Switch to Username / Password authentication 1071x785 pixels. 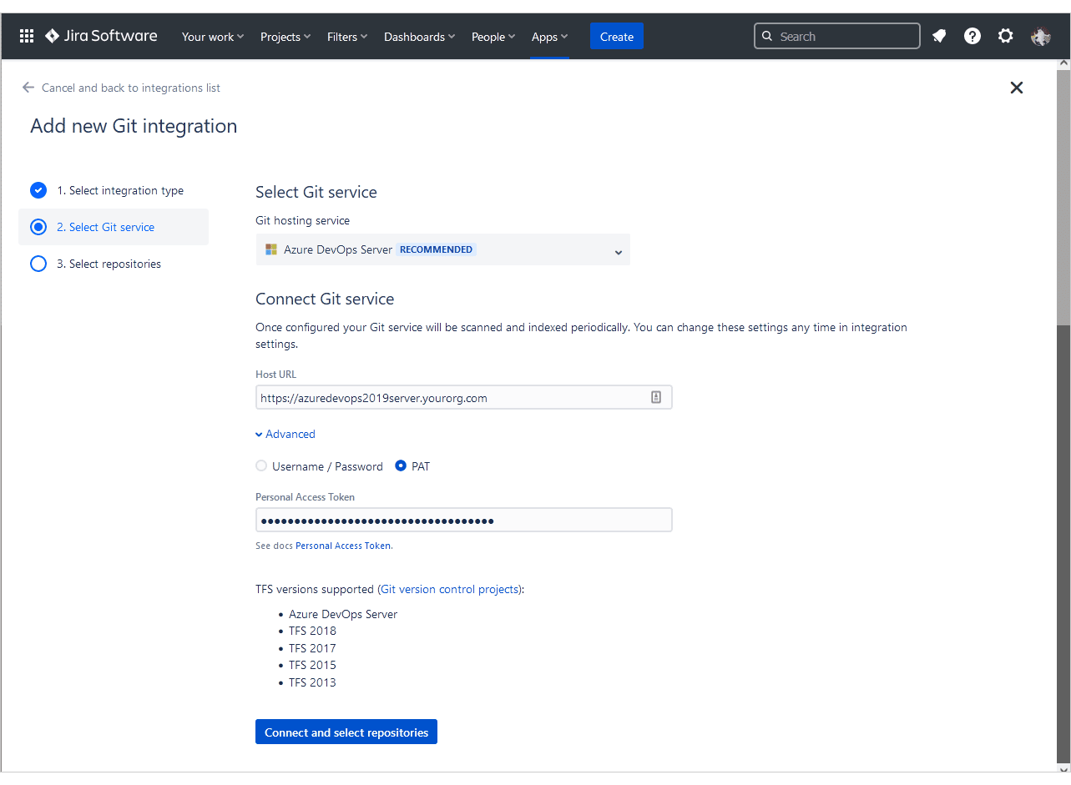261,465
